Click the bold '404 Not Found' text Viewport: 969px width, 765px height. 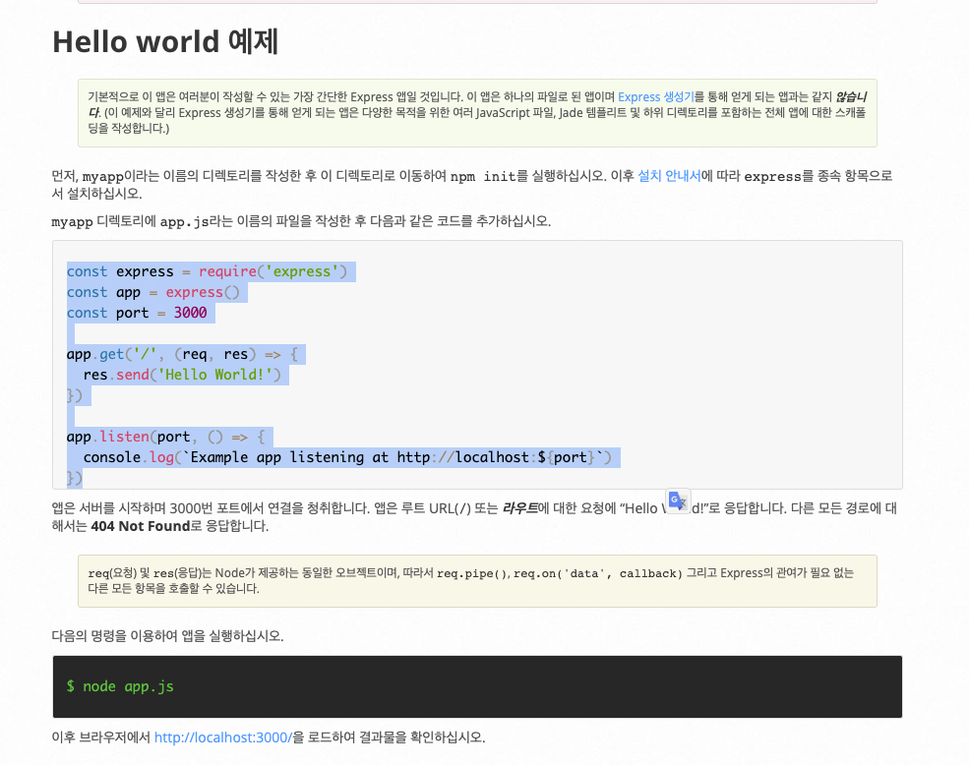pos(140,526)
